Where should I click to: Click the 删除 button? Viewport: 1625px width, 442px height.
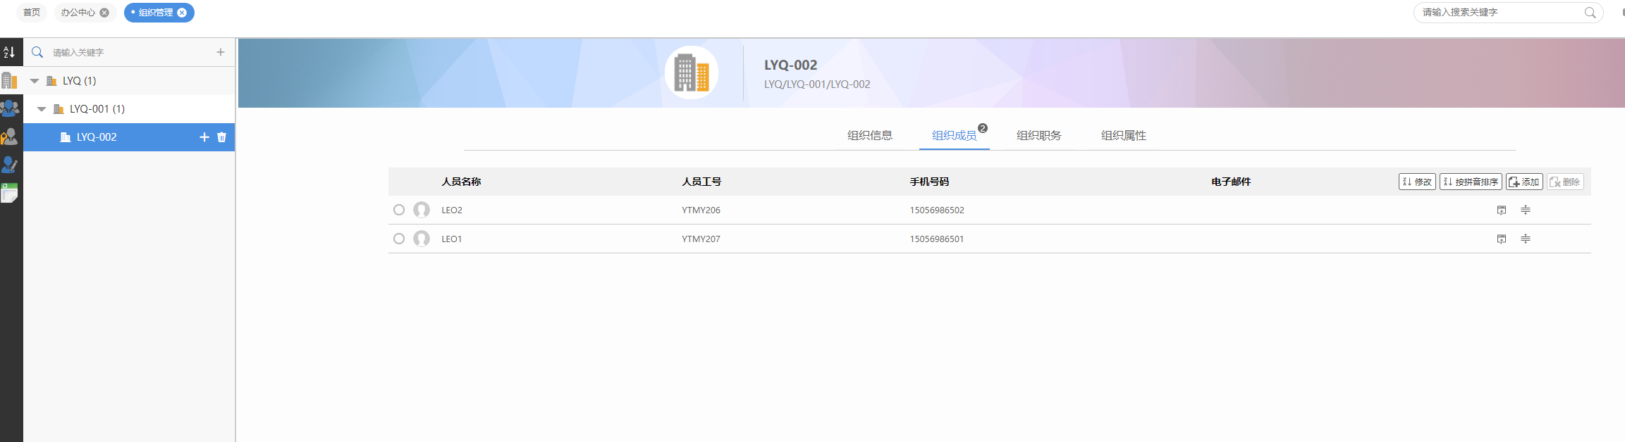click(1565, 182)
